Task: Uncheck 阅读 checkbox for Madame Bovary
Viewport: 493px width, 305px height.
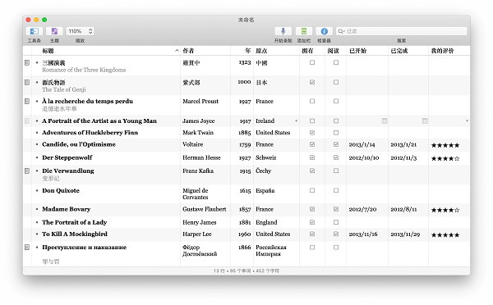Action: coord(336,209)
